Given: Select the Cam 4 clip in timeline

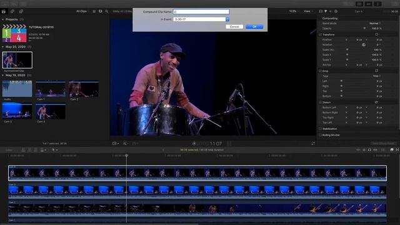Looking at the screenshot, I should tap(197, 173).
